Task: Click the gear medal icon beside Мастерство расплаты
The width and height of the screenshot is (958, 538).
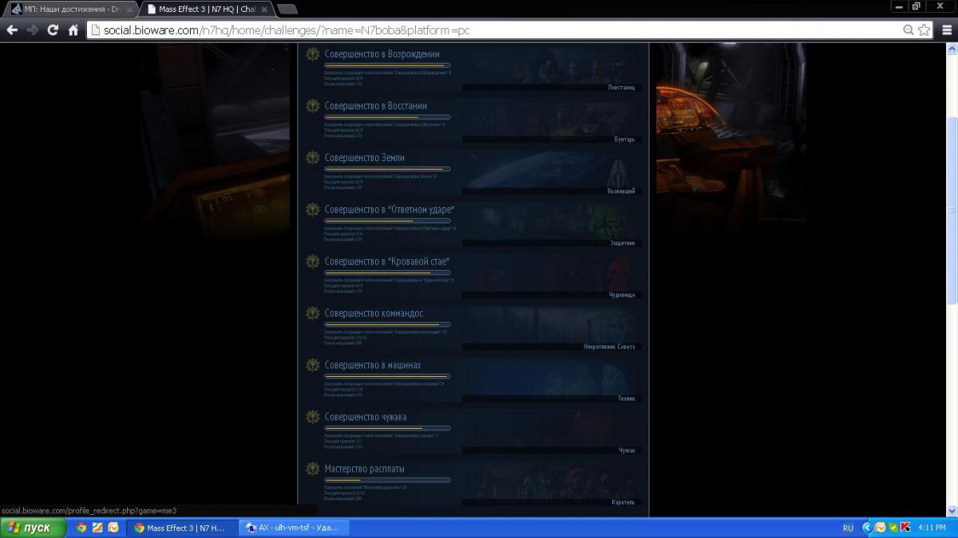Action: click(x=313, y=469)
